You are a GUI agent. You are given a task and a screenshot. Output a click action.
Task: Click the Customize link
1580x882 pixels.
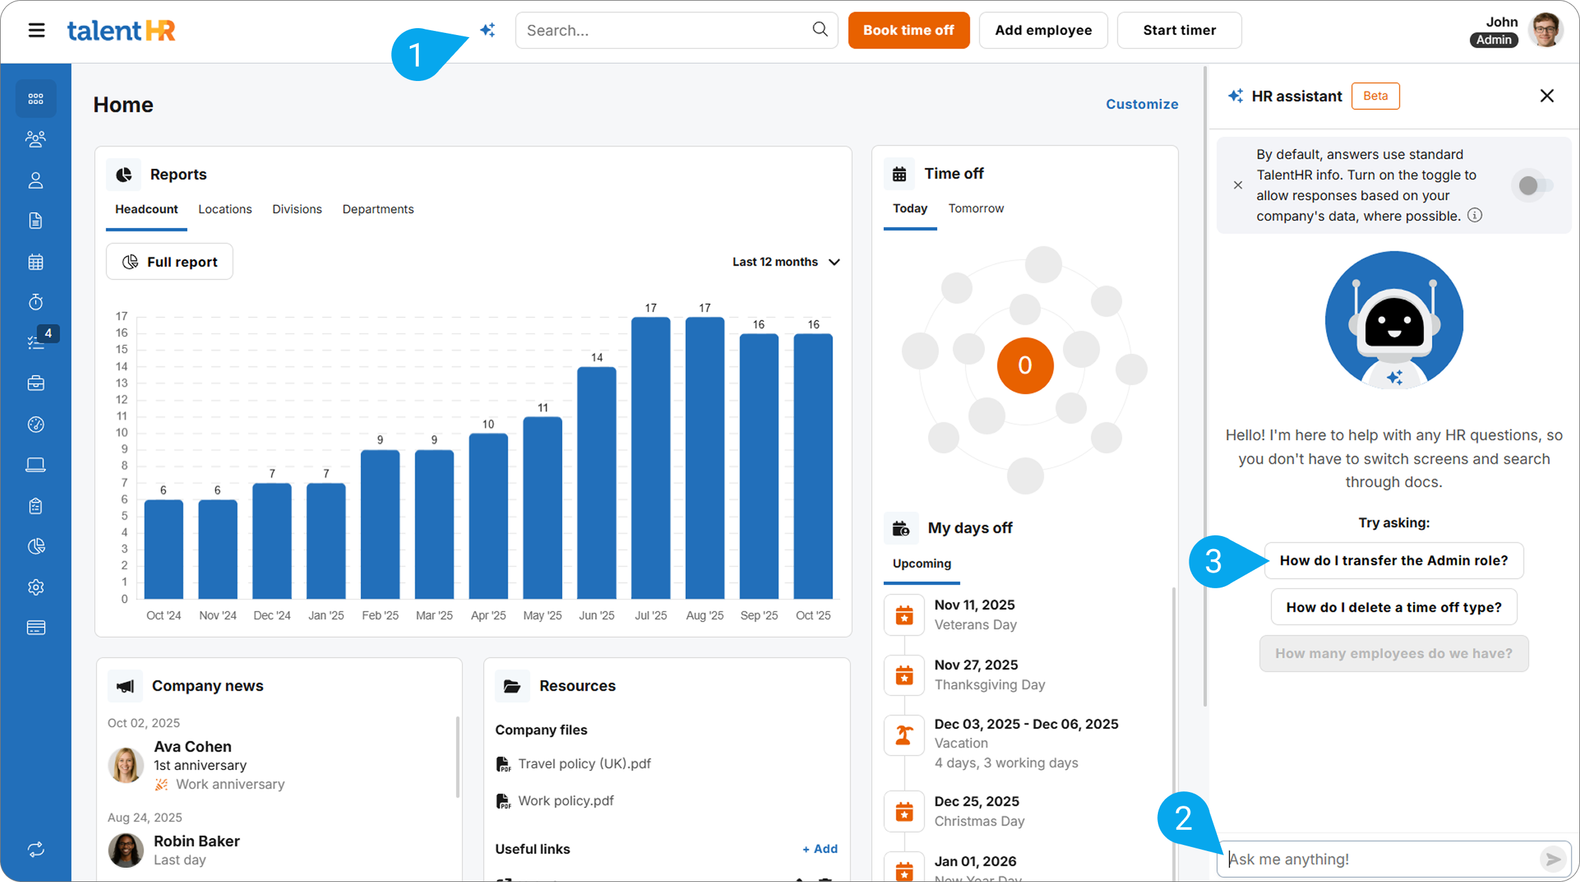pyautogui.click(x=1141, y=104)
